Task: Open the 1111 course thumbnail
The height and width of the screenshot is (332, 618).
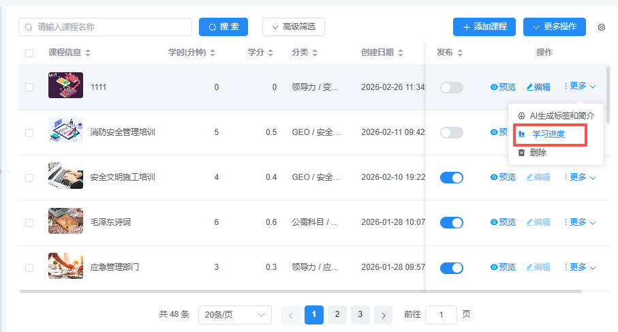Action: pos(65,85)
